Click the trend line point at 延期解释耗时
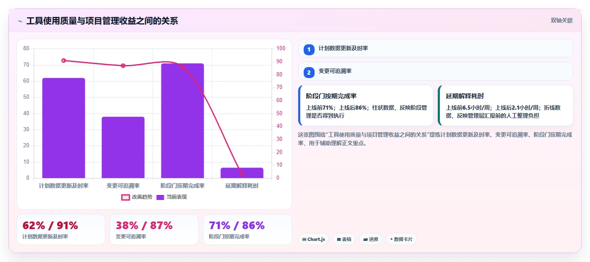Screen dimensions: 590x262 [242, 174]
